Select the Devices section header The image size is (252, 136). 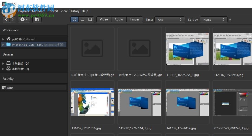click(8, 54)
